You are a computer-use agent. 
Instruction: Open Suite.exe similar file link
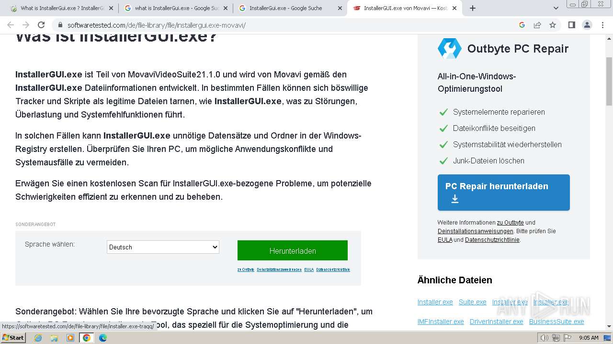pos(472,302)
